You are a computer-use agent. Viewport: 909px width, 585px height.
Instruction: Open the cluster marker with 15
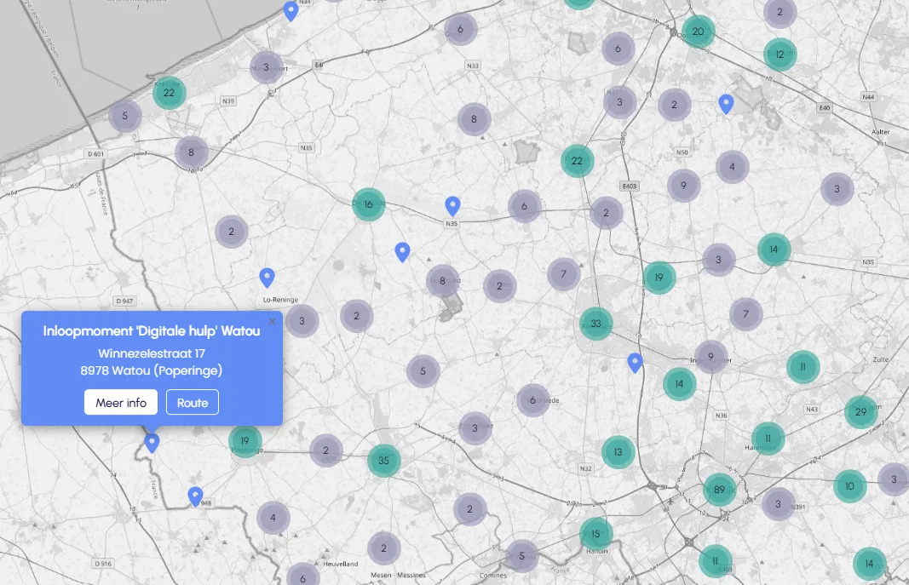click(595, 534)
